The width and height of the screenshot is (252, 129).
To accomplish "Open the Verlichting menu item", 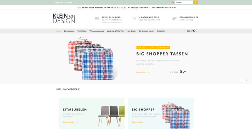I will 82,31.
